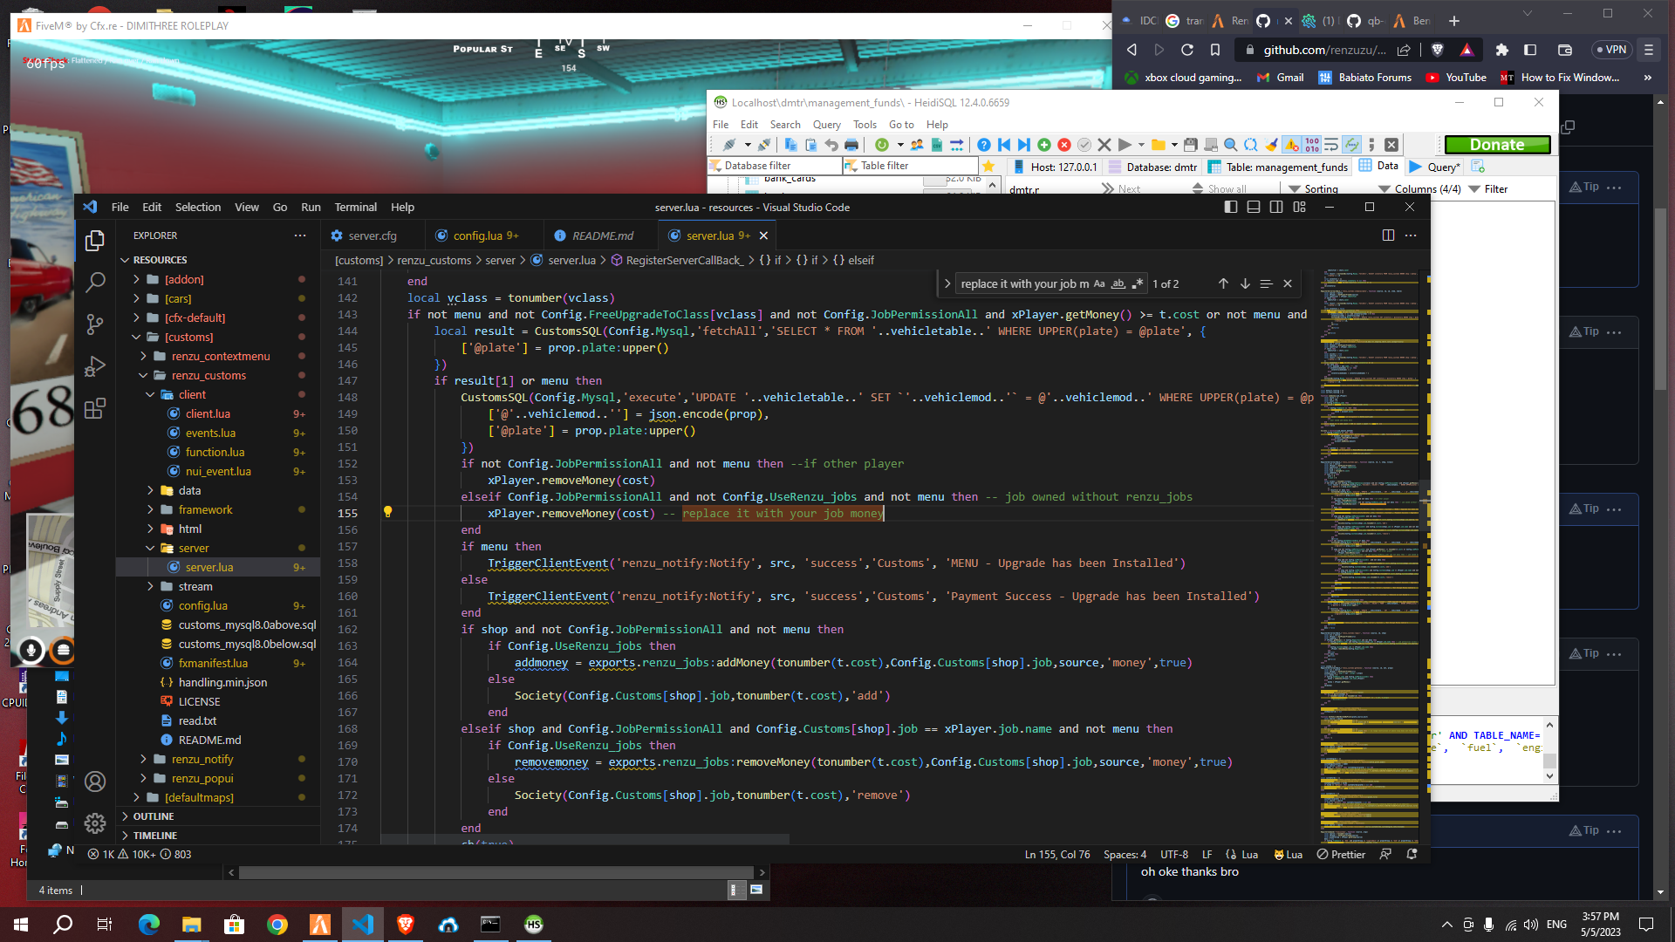The width and height of the screenshot is (1675, 942).
Task: Open the Run and Debug view
Action: 95,366
